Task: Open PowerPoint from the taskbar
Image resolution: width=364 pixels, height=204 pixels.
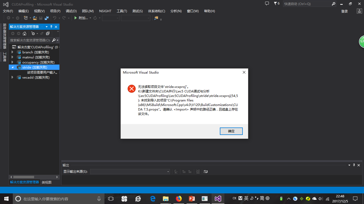Action: (x=192, y=198)
